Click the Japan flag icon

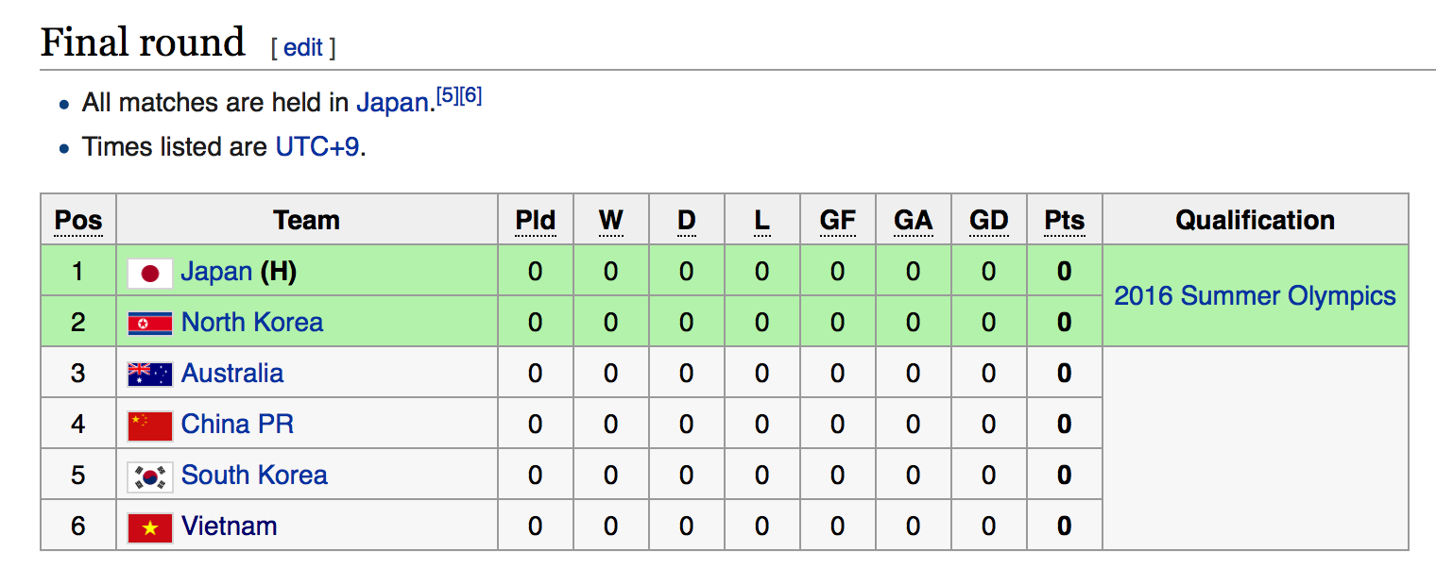pos(149,273)
